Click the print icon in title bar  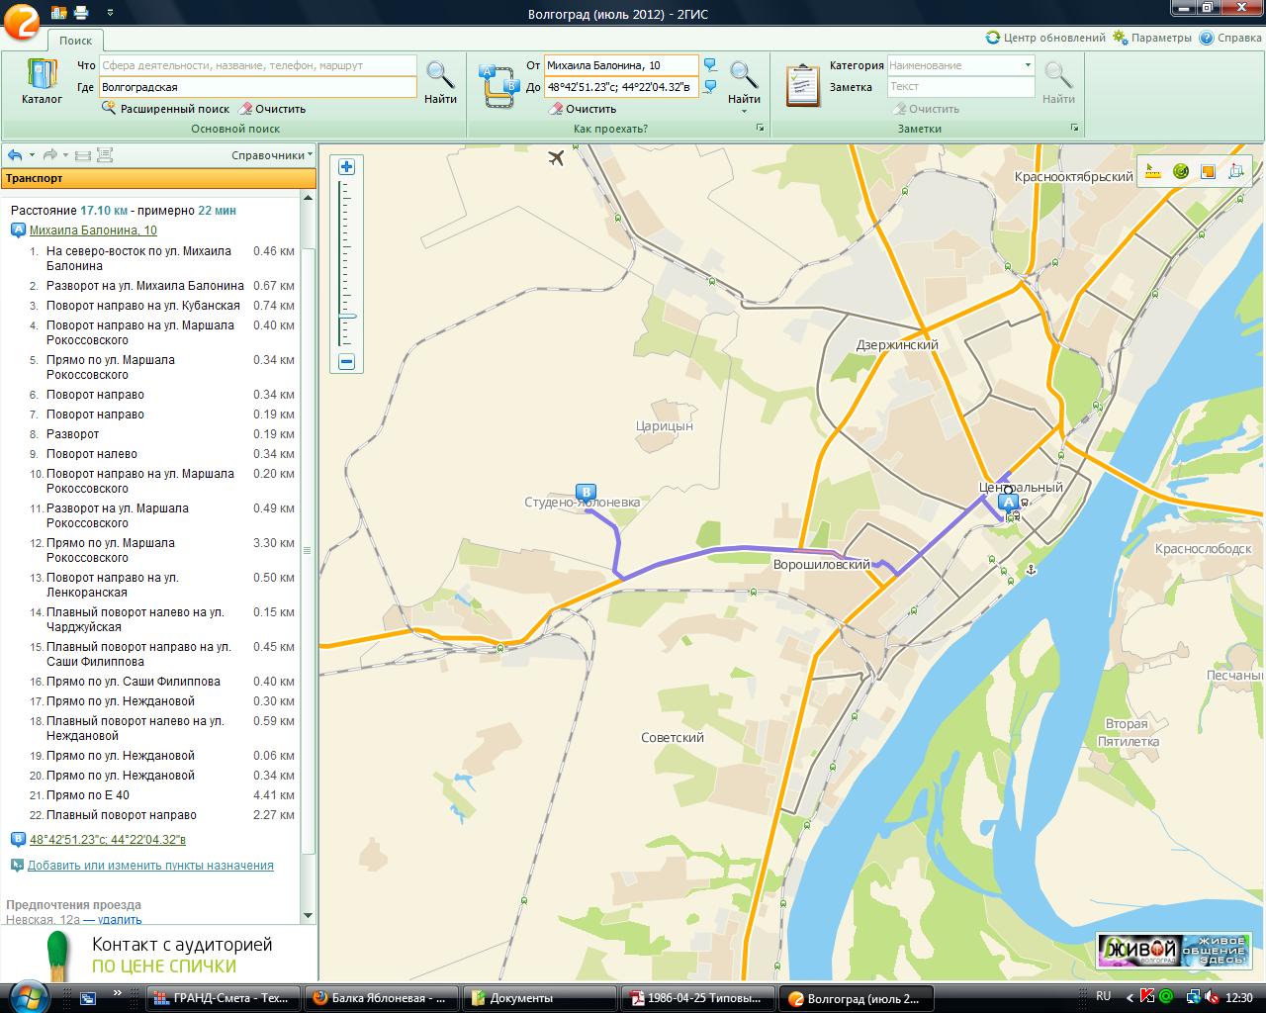[x=81, y=13]
